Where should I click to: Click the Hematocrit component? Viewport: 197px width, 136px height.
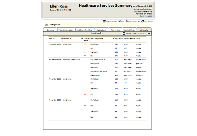pos(94,67)
